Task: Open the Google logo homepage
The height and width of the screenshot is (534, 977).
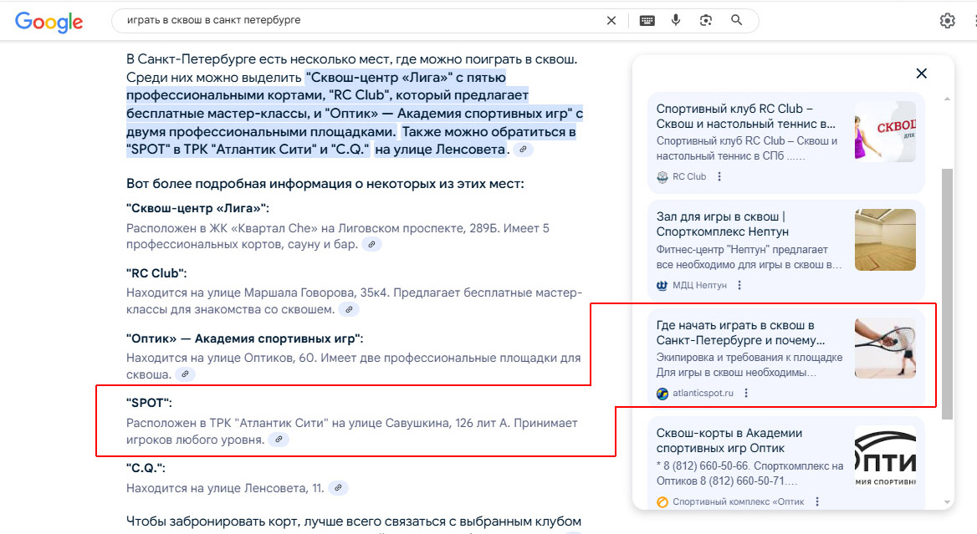Action: coord(49,21)
